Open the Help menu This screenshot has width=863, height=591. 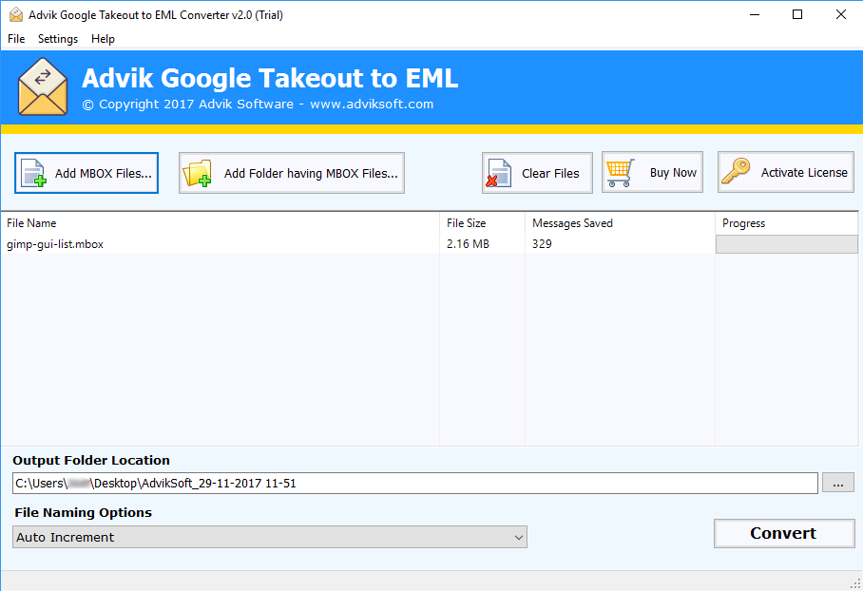[103, 39]
